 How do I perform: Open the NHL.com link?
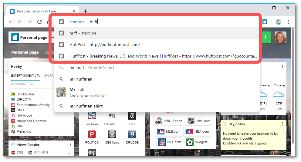click(199, 121)
